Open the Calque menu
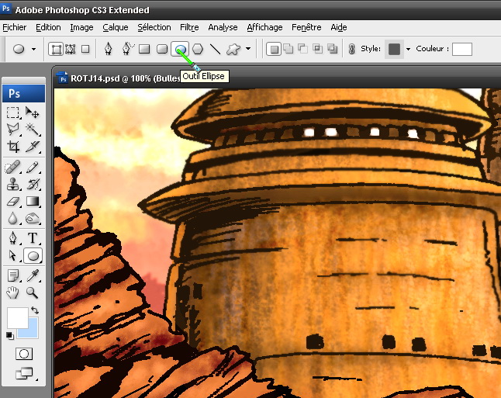The width and height of the screenshot is (501, 398). pos(116,27)
